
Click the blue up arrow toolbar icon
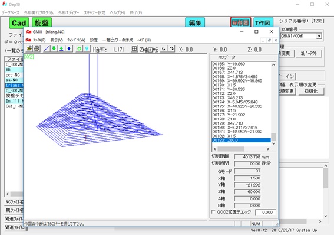69,48
